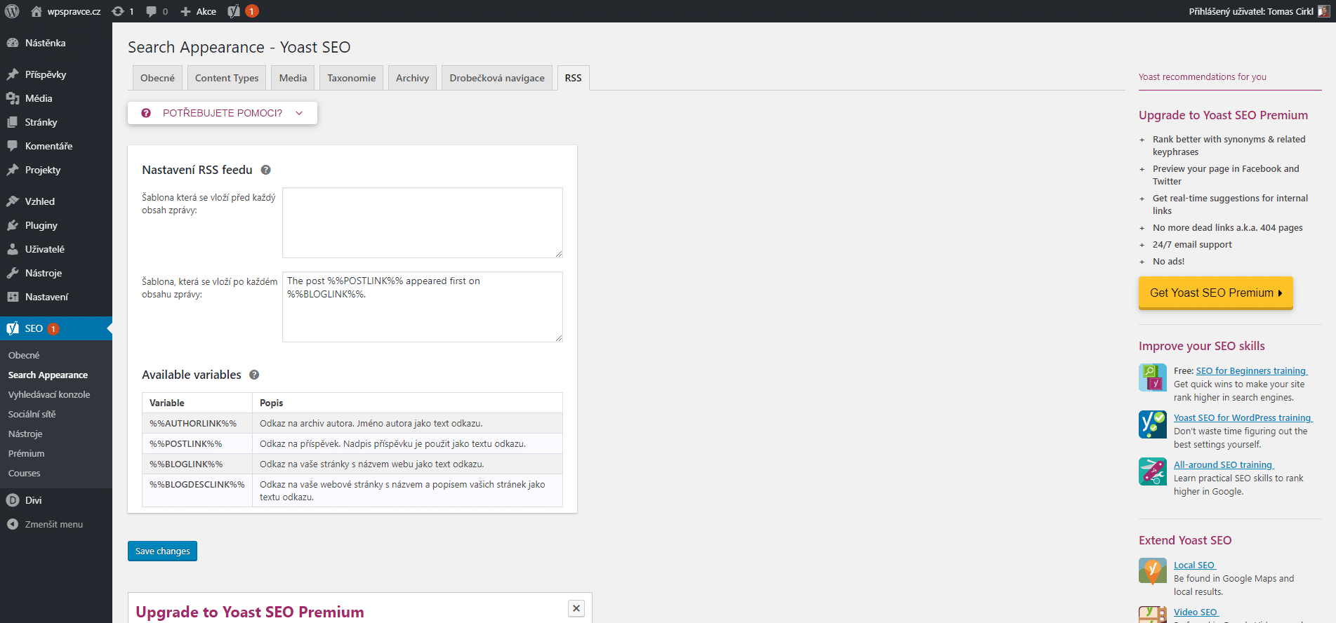
Task: Click the plus icon next to Akce
Action: coord(185,11)
